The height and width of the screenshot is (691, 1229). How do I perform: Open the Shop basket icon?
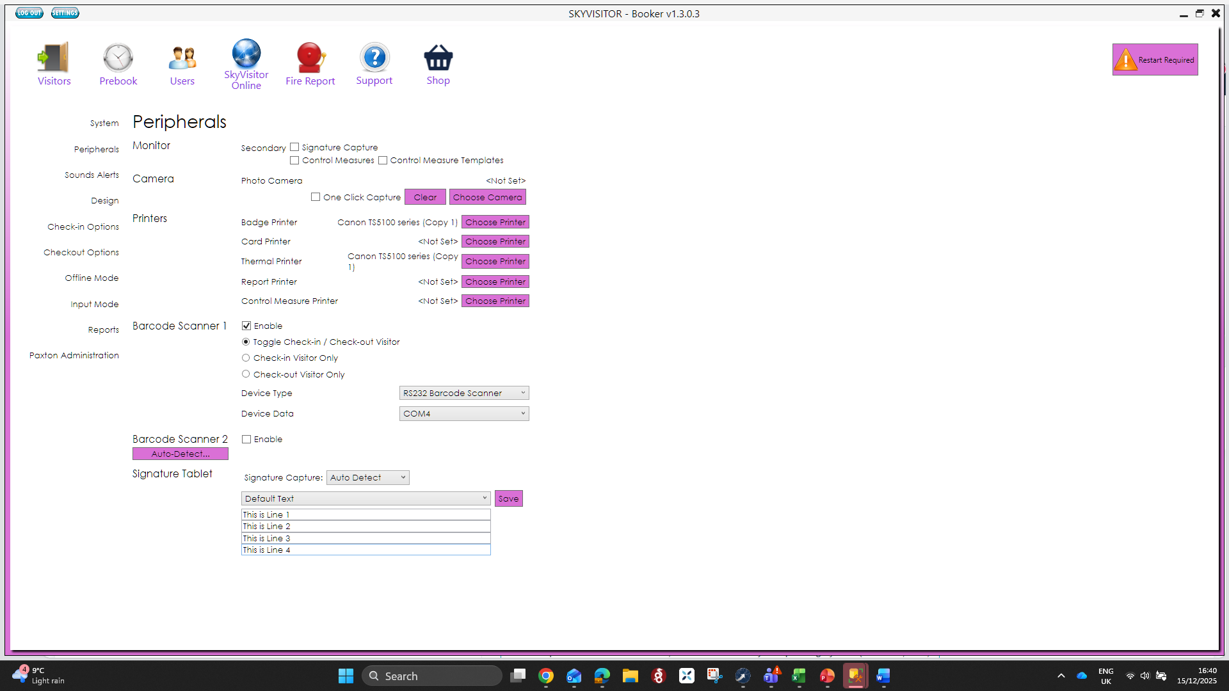click(x=438, y=58)
